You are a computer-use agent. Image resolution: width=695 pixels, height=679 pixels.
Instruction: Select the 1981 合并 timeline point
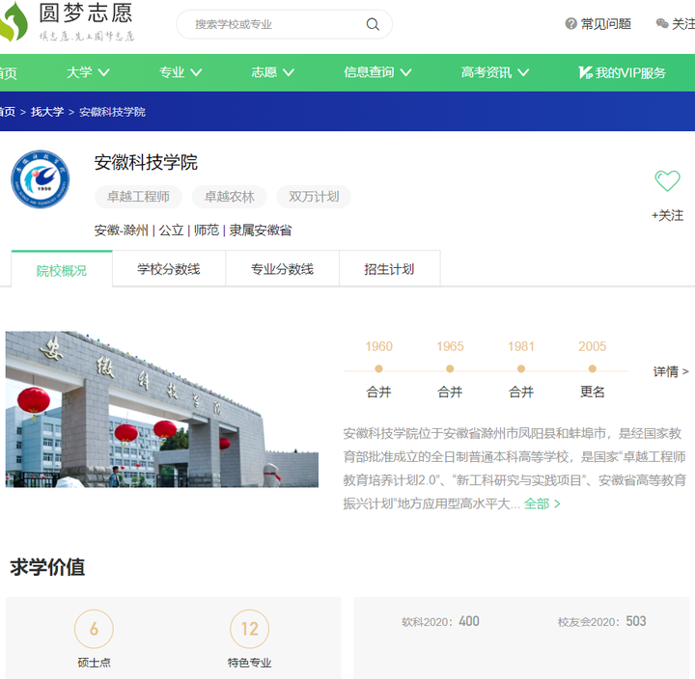point(521,369)
